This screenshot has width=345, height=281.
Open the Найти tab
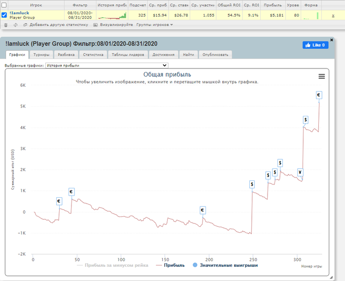click(189, 55)
